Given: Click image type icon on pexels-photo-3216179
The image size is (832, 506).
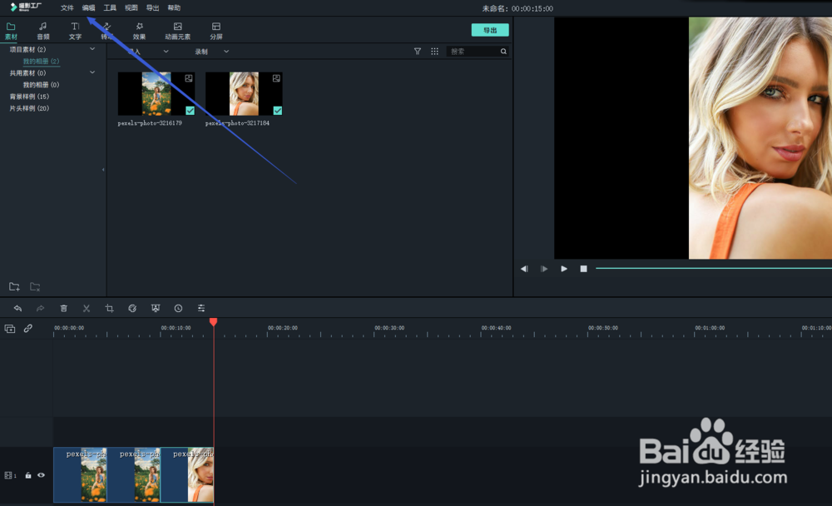Looking at the screenshot, I should click(188, 78).
